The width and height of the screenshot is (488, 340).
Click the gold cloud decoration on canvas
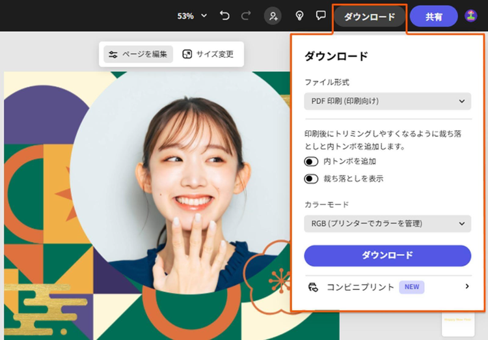click(x=45, y=309)
